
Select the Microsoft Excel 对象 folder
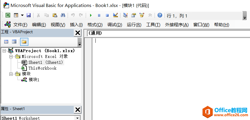(x=45, y=57)
